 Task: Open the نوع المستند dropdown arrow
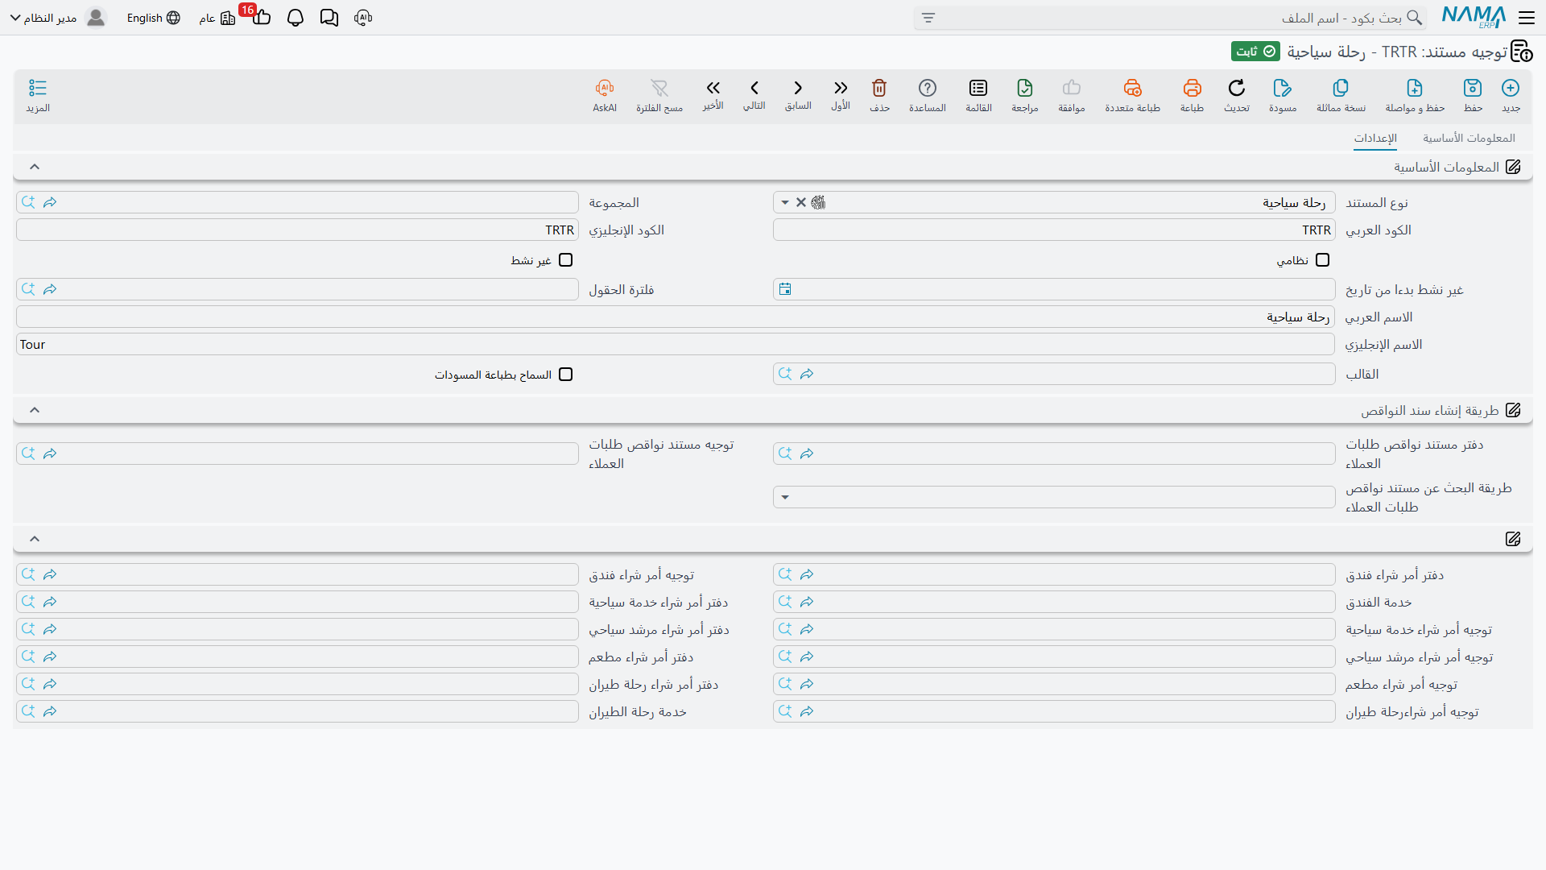pyautogui.click(x=785, y=202)
